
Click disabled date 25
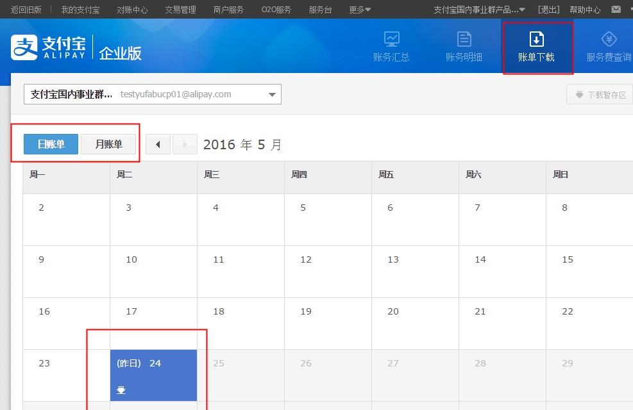point(241,375)
